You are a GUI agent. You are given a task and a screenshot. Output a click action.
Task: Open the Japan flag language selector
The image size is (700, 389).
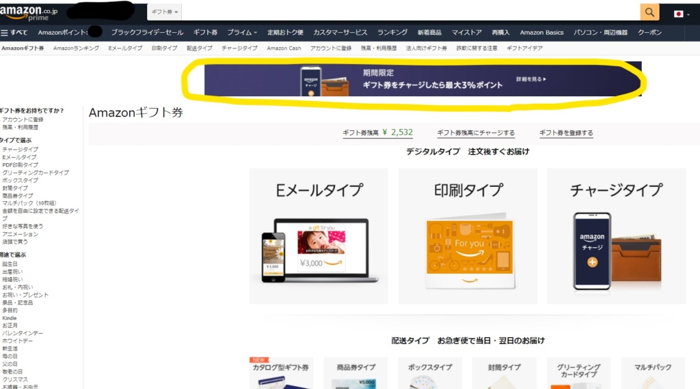pyautogui.click(x=682, y=14)
